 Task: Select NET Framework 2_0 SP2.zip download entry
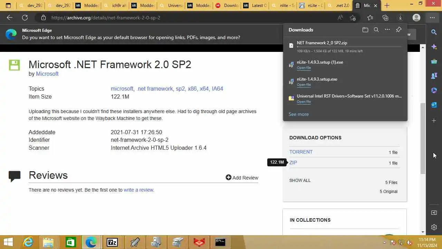[345, 47]
